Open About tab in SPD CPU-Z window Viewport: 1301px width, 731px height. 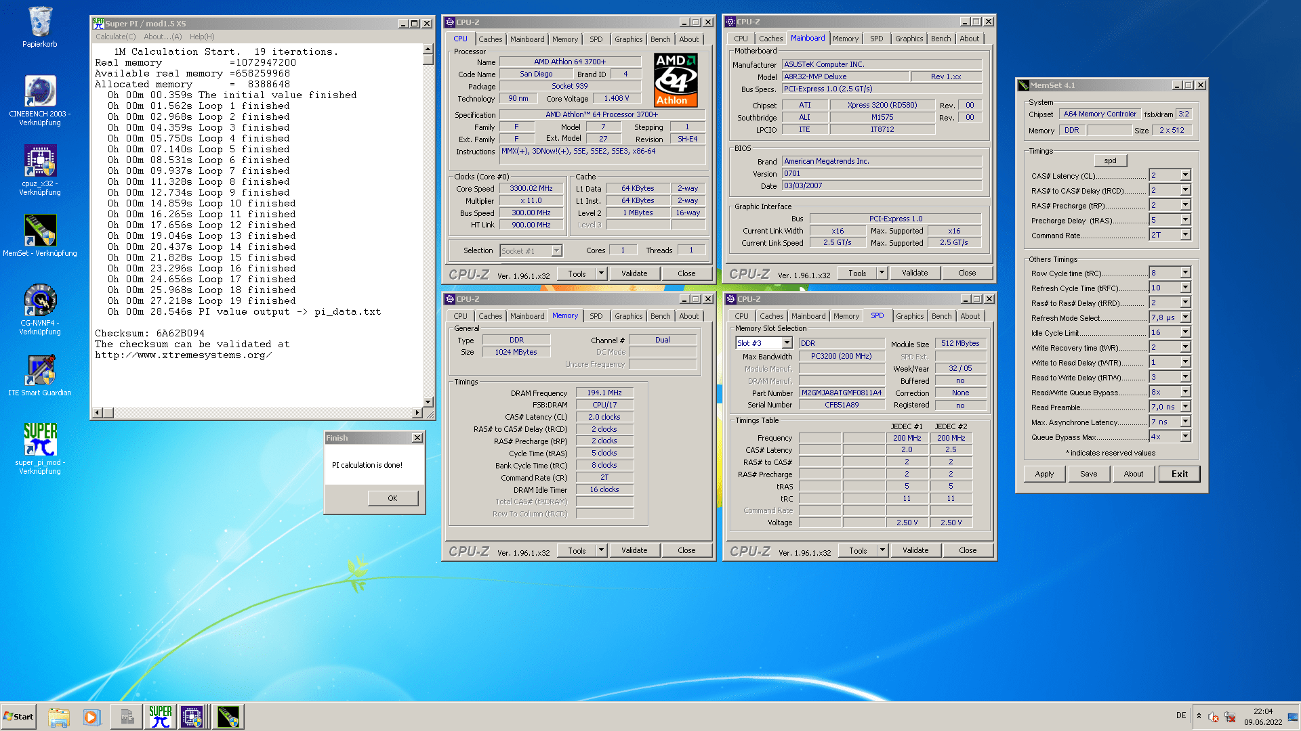tap(970, 316)
